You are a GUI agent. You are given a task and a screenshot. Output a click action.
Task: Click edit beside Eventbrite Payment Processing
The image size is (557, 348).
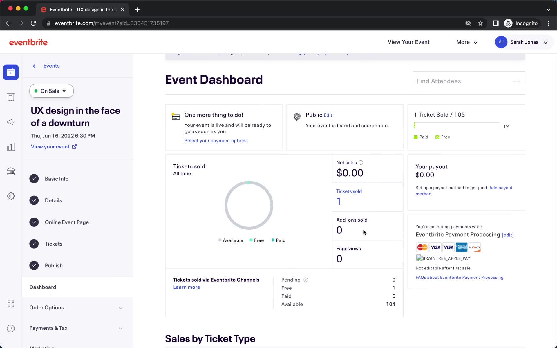point(508,235)
